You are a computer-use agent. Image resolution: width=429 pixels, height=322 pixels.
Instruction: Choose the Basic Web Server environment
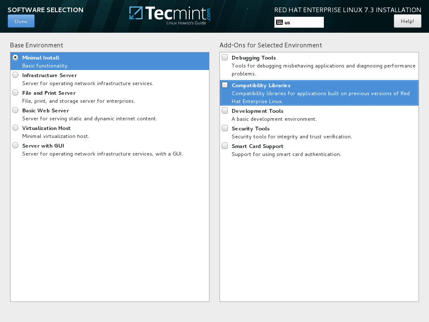(x=15, y=110)
